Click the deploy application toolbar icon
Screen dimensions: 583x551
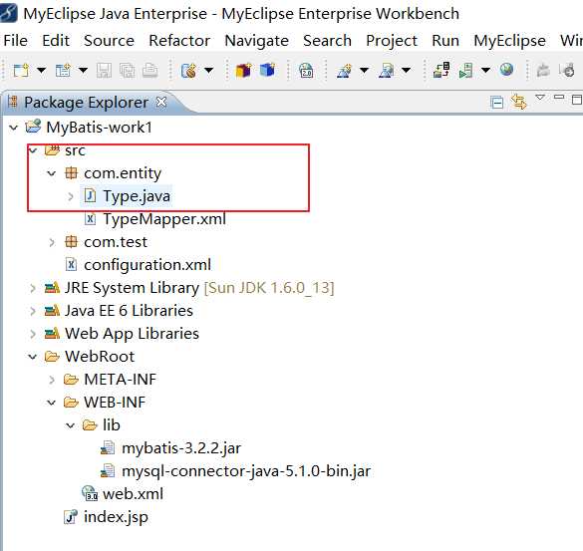441,71
